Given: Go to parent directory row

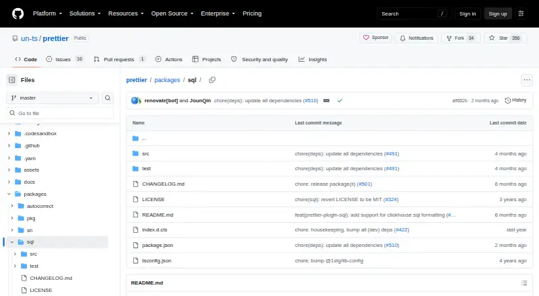Looking at the screenshot, I should tap(329, 139).
